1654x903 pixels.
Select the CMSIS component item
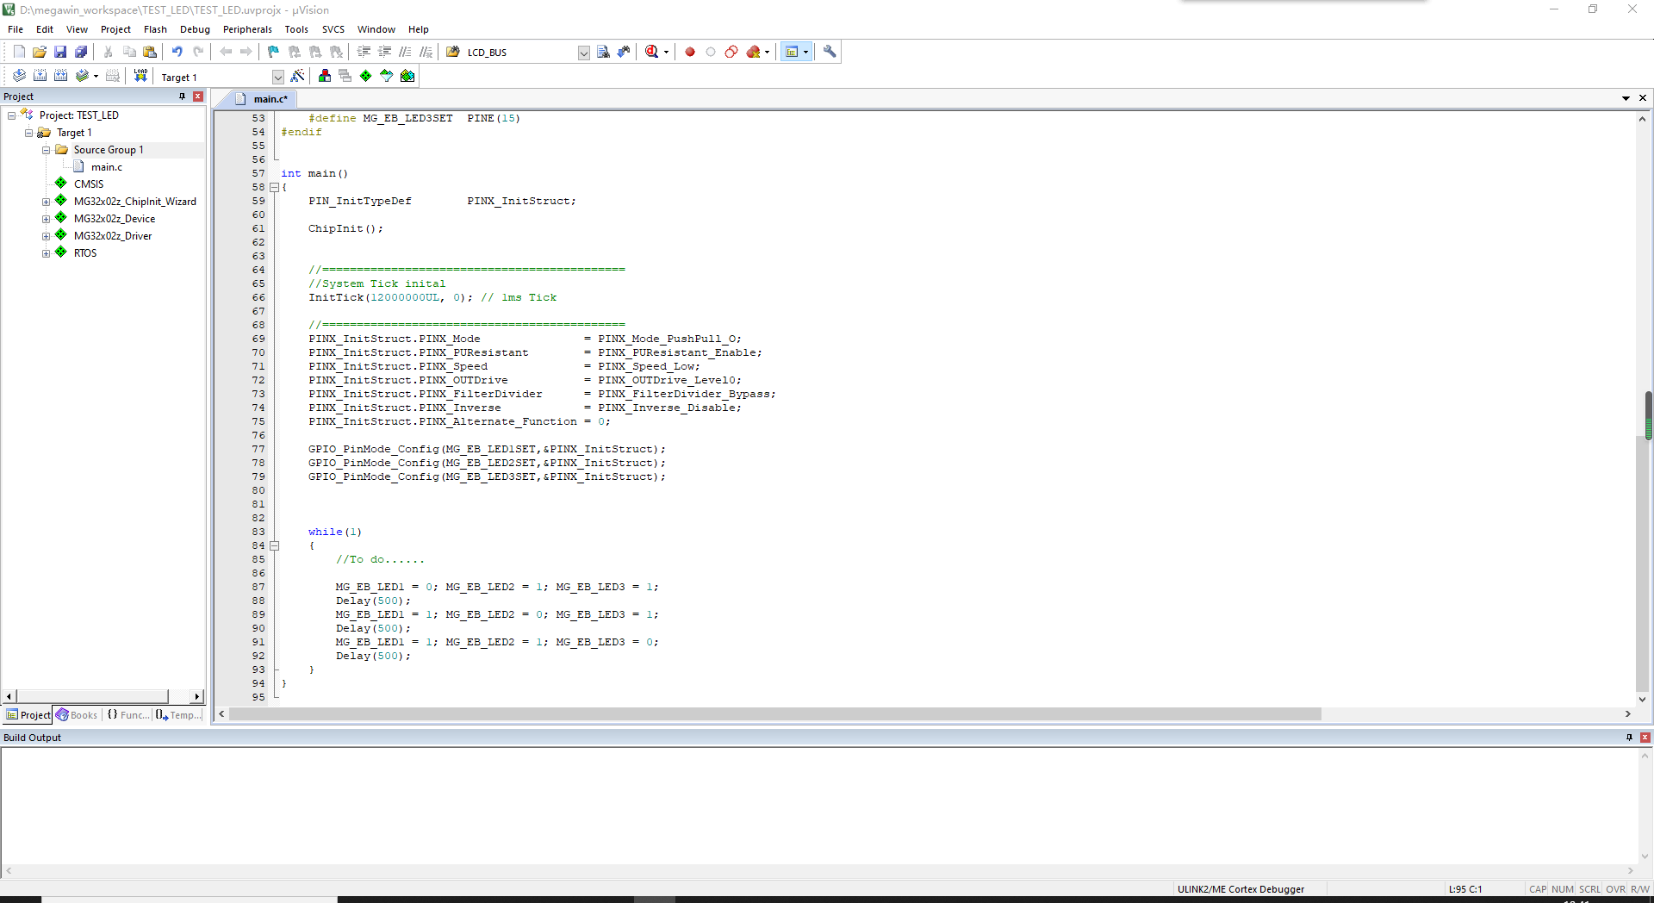pyautogui.click(x=89, y=184)
